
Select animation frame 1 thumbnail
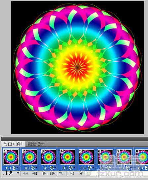11,157
